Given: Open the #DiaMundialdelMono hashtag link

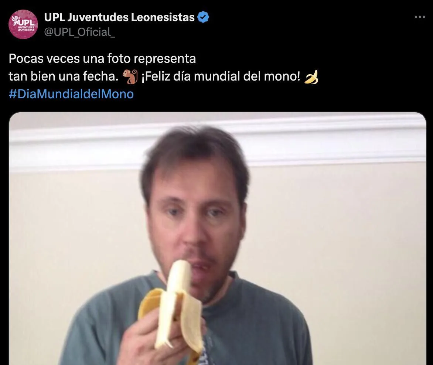Looking at the screenshot, I should point(71,94).
